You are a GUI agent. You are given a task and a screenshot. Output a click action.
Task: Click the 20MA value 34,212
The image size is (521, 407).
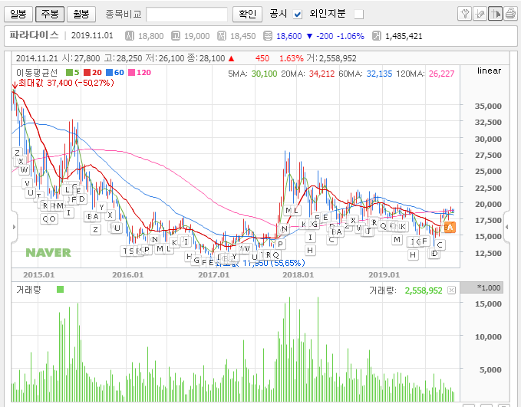click(x=322, y=74)
